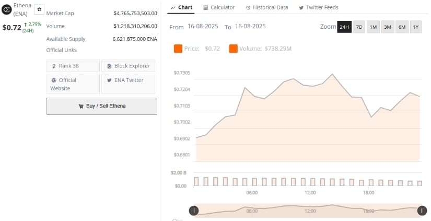Toggle the Volume series legend swatch
Viewport: 431px width, 221px height.
click(x=233, y=49)
